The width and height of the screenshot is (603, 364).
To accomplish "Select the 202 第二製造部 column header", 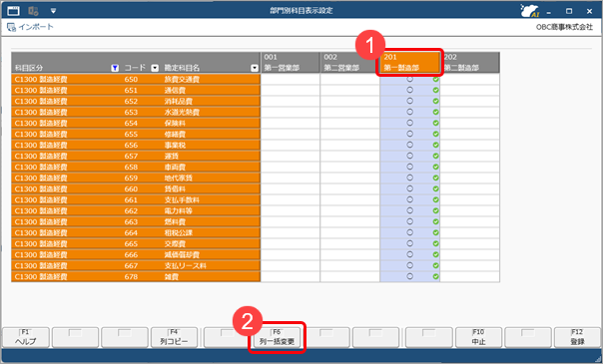I will [x=469, y=63].
